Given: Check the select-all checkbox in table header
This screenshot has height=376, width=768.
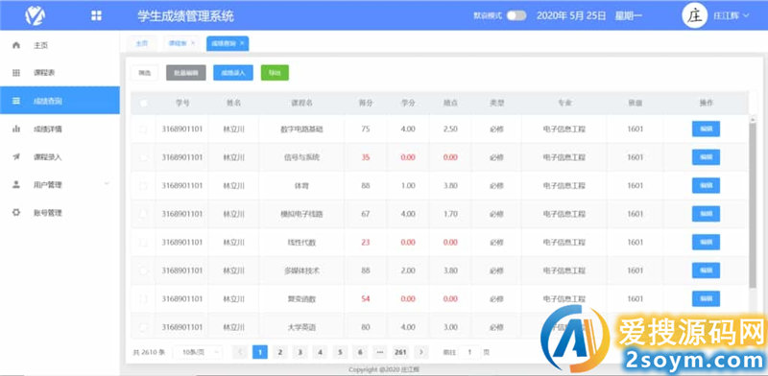Looking at the screenshot, I should click(x=143, y=103).
